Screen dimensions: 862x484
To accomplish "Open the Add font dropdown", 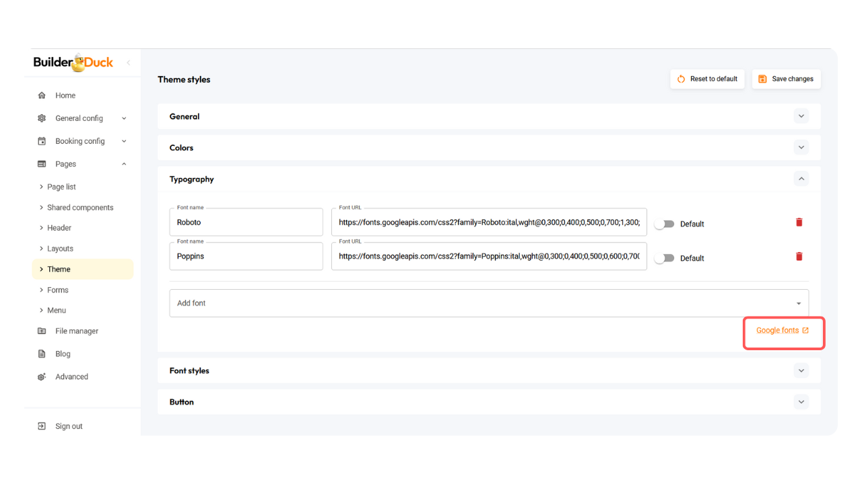I will [x=489, y=303].
